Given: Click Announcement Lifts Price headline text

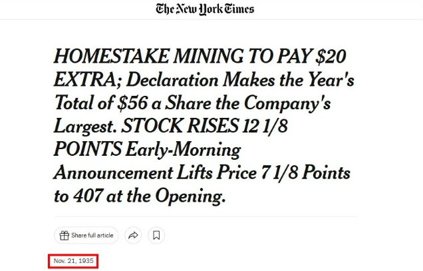Looking at the screenshot, I should click(155, 172).
